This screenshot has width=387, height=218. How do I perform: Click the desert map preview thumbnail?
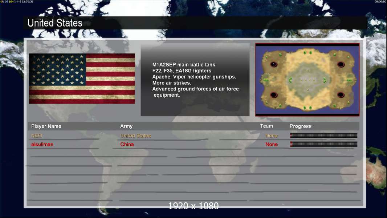pos(307,80)
